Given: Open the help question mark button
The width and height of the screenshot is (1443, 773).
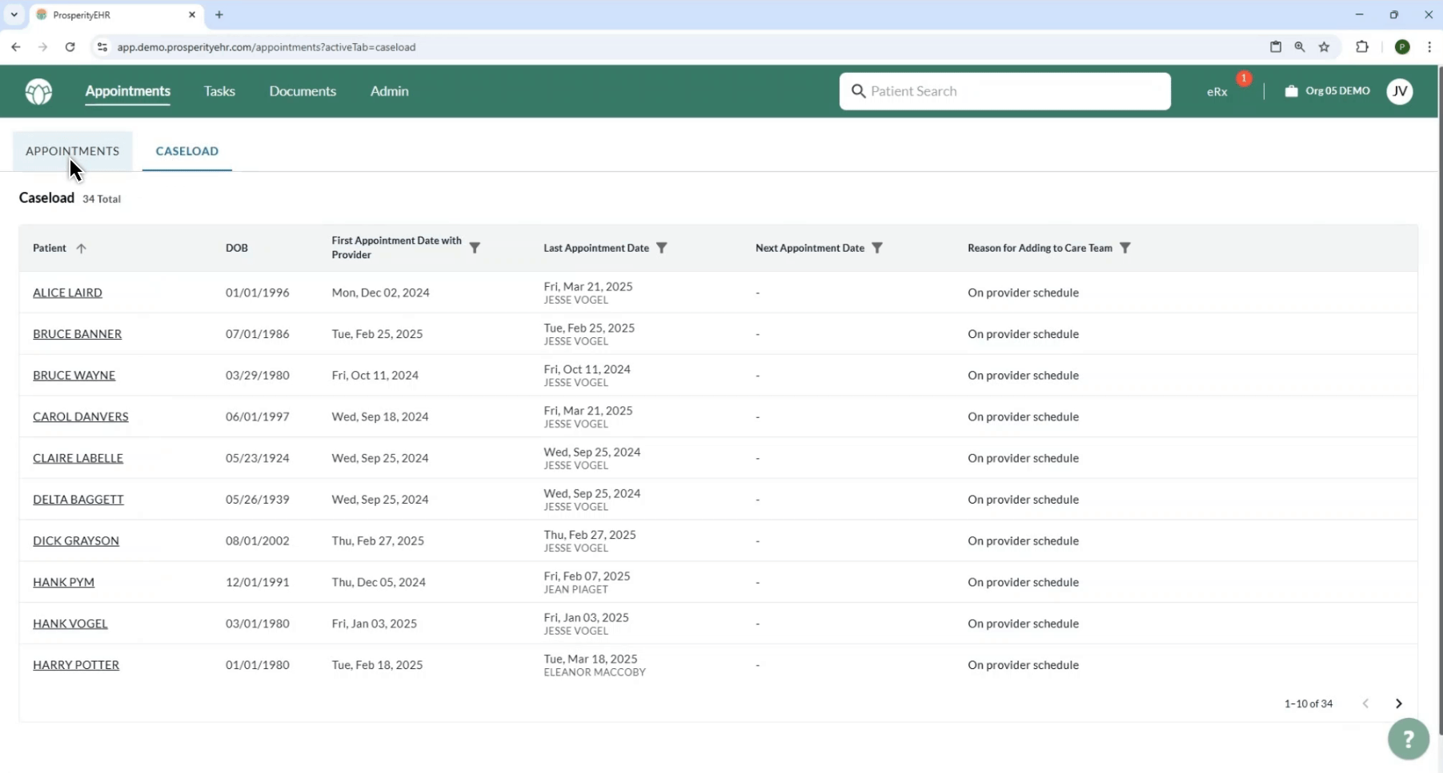Looking at the screenshot, I should point(1409,739).
